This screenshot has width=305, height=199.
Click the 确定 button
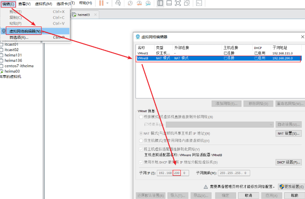coord(226,196)
